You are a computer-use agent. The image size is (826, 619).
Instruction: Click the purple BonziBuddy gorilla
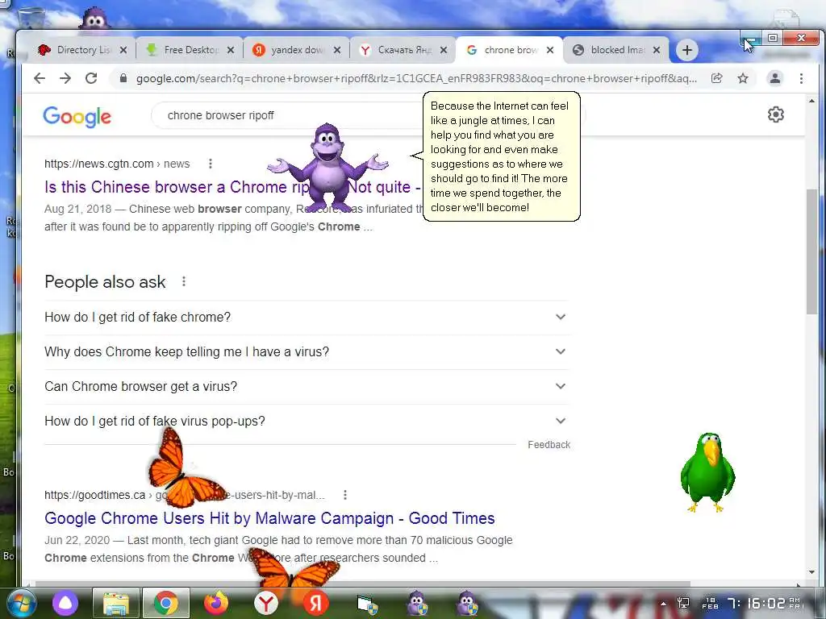click(x=328, y=168)
